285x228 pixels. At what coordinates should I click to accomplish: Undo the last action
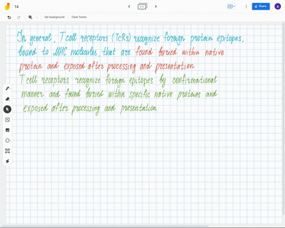(9, 17)
